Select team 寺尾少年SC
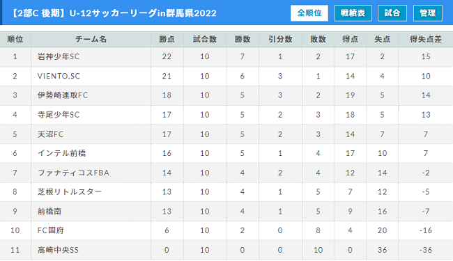This screenshot has width=453, height=261. (x=59, y=115)
